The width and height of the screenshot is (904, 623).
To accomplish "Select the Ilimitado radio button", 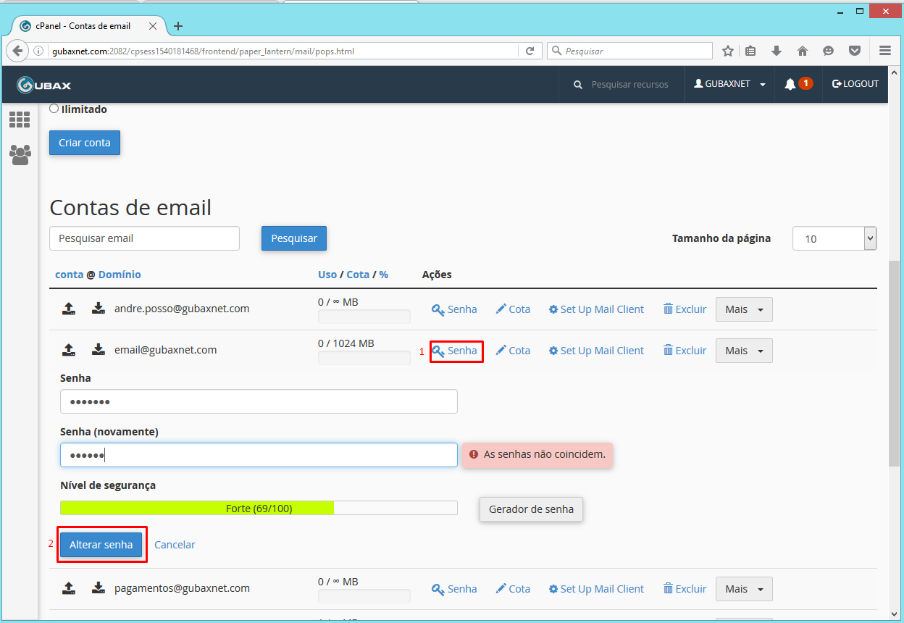I will click(x=54, y=108).
